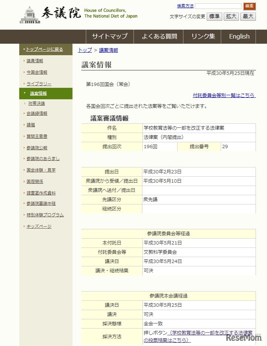The image size is (267, 346).
Task: Open 調査室作成資料 in the sidebar
Action: (x=41, y=193)
